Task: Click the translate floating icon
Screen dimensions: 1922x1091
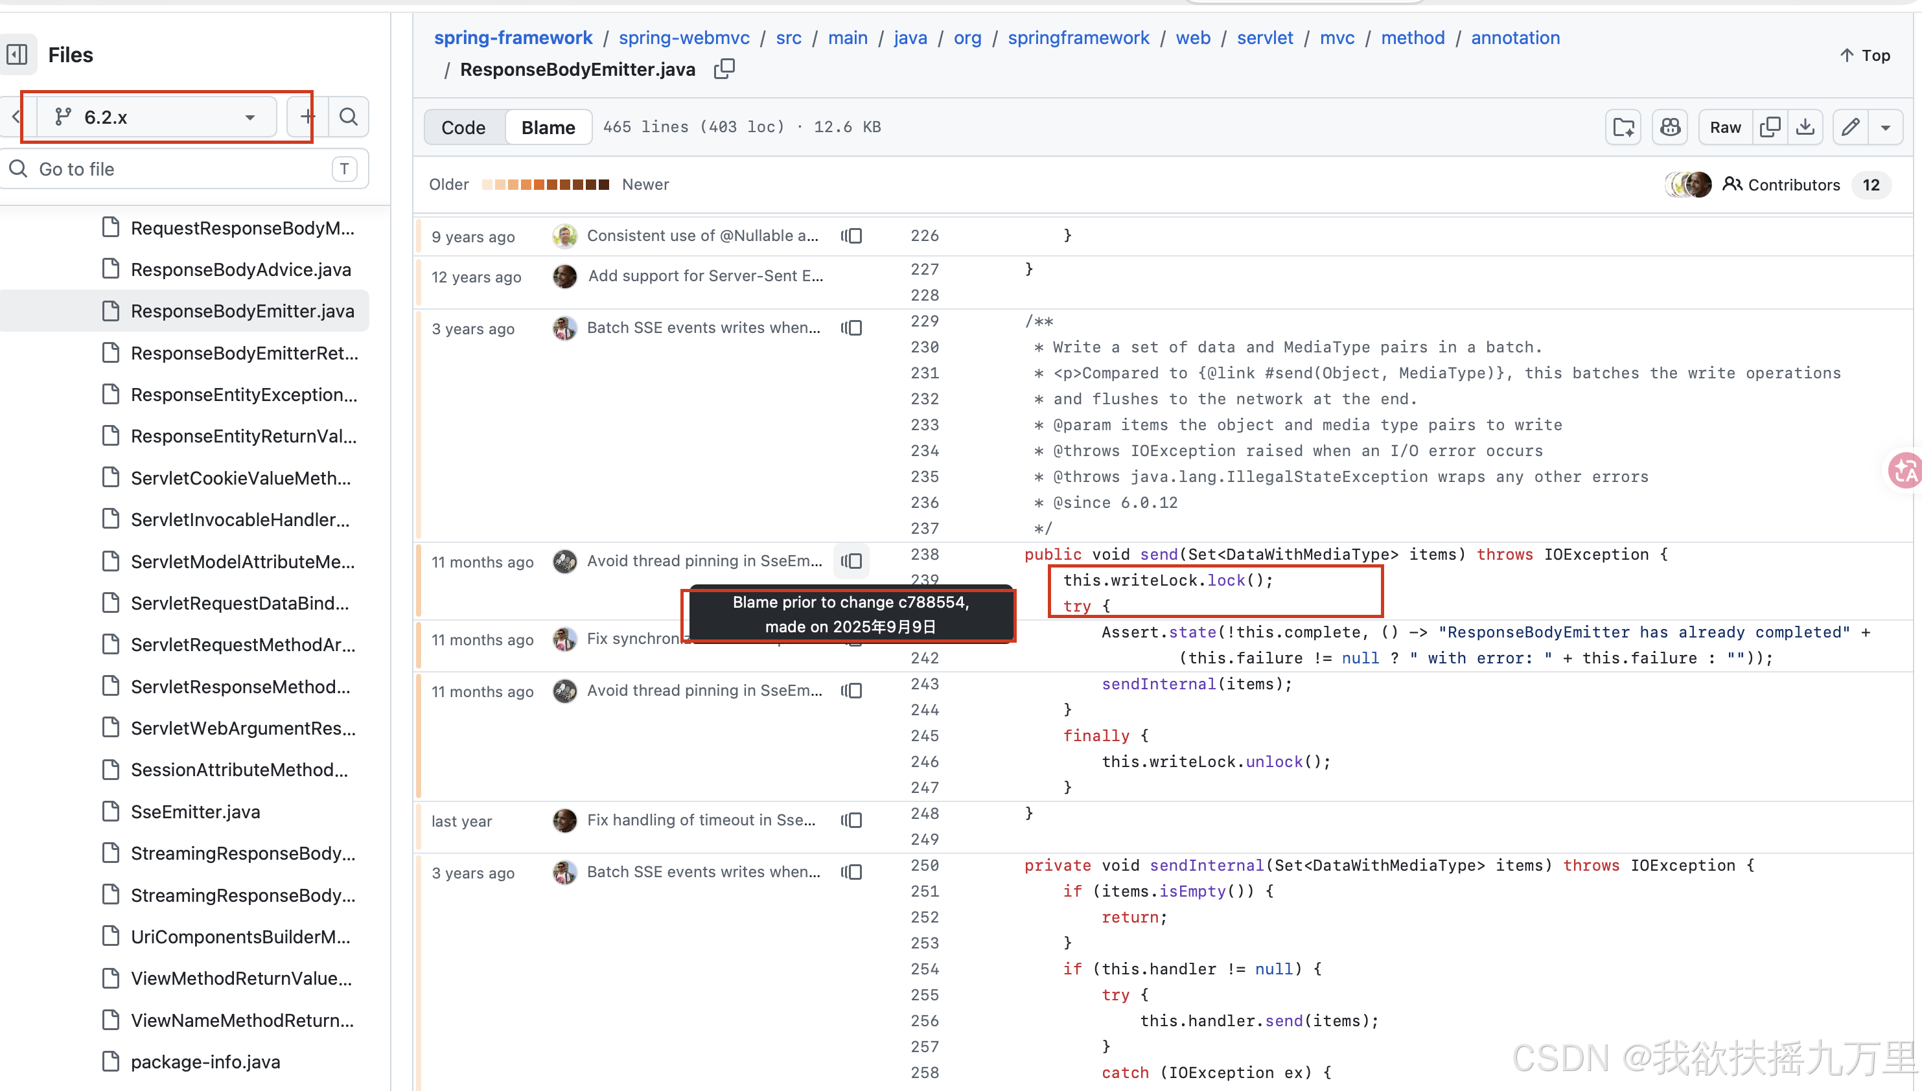Action: pos(1905,470)
